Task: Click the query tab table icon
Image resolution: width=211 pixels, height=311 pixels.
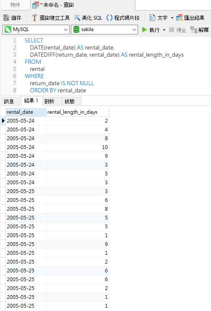Action: click(x=36, y=5)
